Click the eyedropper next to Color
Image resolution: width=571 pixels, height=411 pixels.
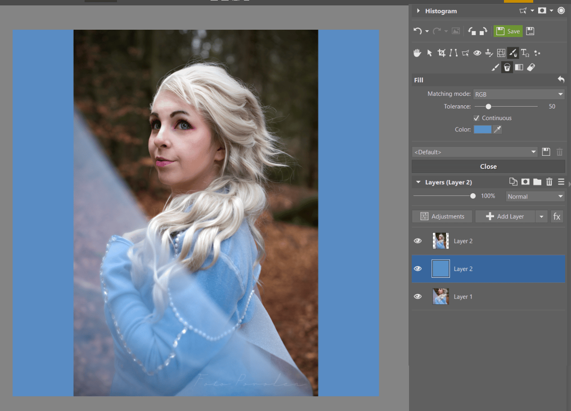(x=497, y=130)
